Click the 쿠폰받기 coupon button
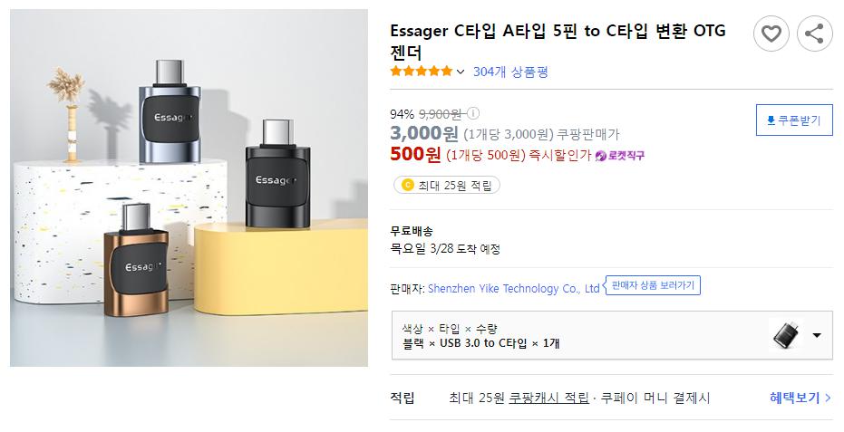Viewport: 844px width, 432px height. (x=794, y=120)
